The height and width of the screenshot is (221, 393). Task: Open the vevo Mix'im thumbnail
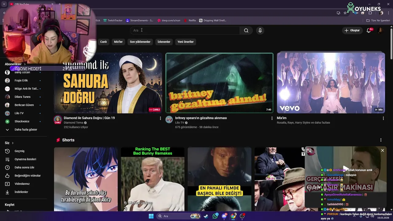(x=331, y=83)
